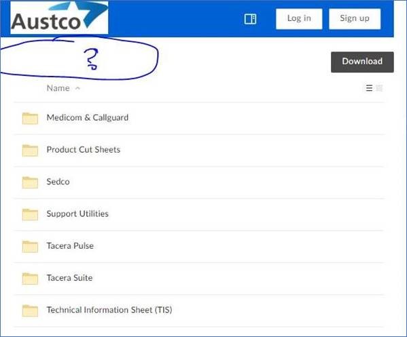Click the Support Utilities folder icon
Image resolution: width=407 pixels, height=337 pixels.
30,214
